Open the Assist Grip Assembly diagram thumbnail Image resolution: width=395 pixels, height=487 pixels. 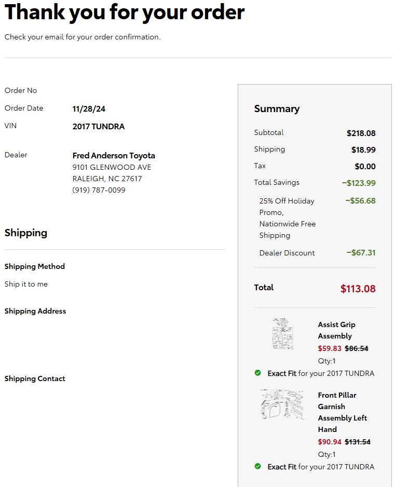282,333
